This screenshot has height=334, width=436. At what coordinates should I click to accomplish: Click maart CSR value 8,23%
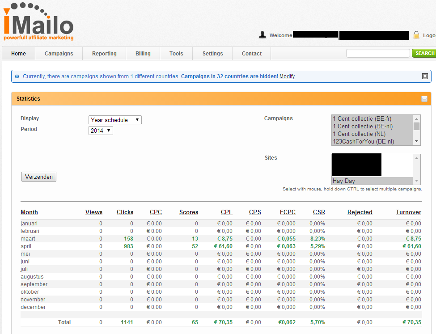(317, 239)
